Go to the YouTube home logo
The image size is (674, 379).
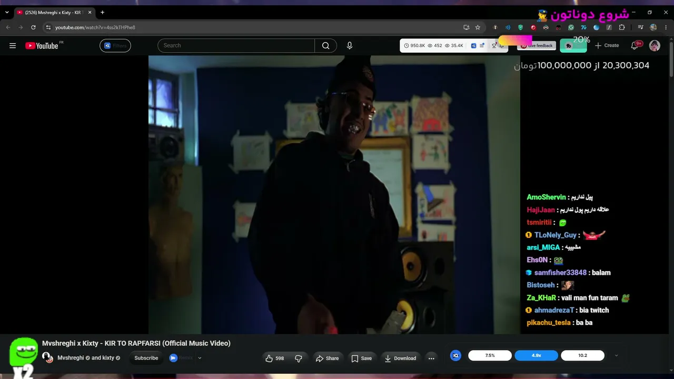[x=42, y=46]
